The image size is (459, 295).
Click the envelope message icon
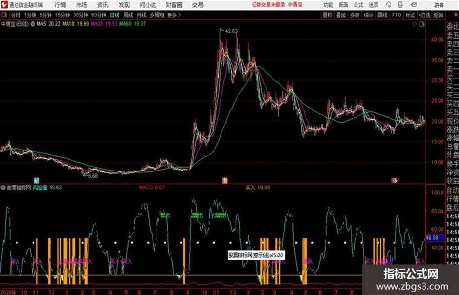pos(414,5)
